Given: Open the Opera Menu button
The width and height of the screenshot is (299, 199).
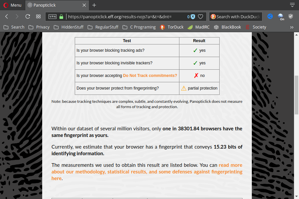Looking at the screenshot, I should (12, 5).
